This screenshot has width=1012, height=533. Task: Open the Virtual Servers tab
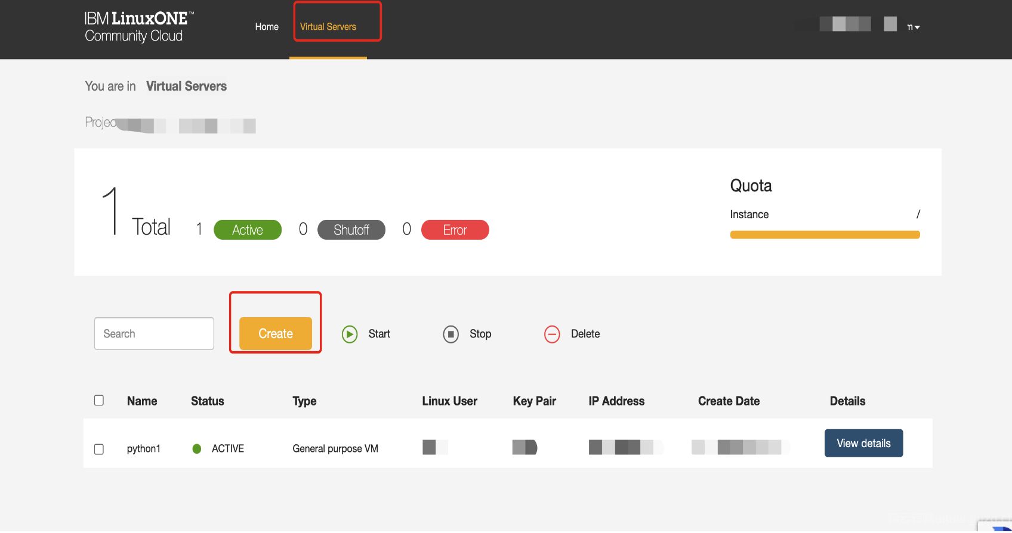point(328,27)
